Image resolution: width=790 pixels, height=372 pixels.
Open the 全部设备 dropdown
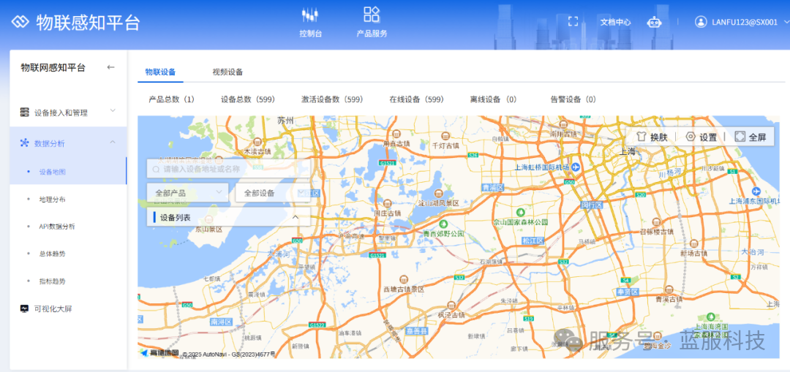273,192
